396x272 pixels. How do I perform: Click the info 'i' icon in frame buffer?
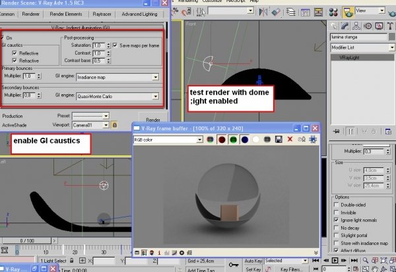(x=159, y=253)
